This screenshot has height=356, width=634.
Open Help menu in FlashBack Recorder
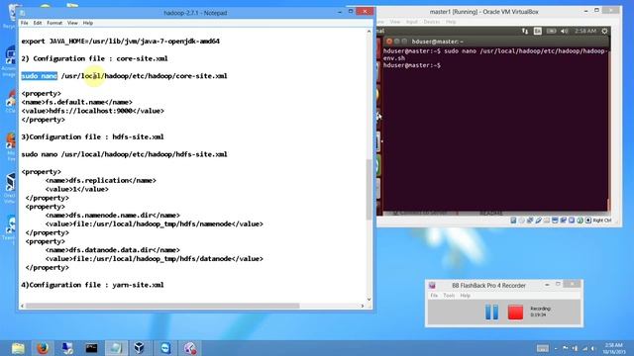[x=465, y=296]
